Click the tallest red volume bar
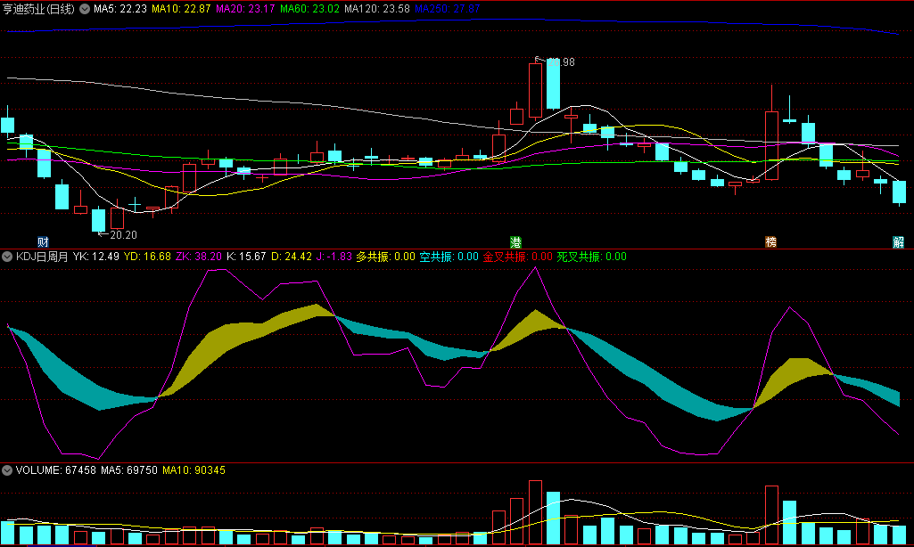The height and width of the screenshot is (547, 914). pos(535,512)
